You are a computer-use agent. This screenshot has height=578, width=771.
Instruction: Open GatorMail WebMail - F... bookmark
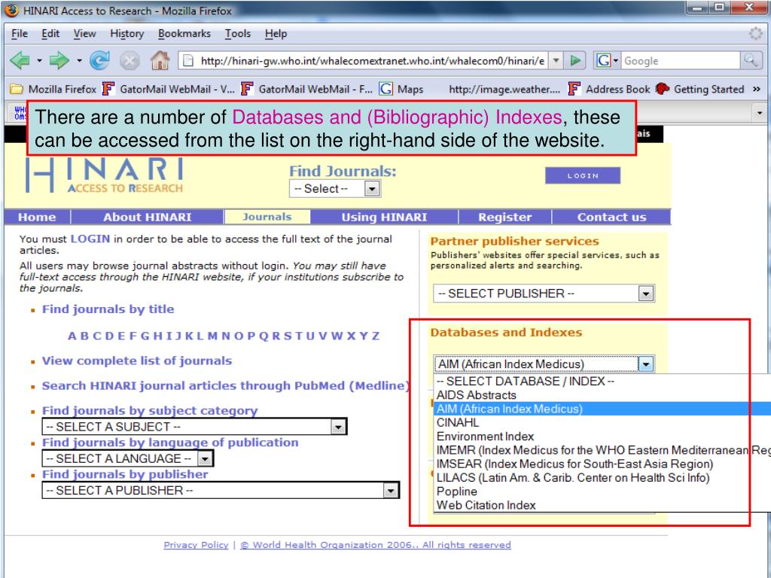coord(307,89)
